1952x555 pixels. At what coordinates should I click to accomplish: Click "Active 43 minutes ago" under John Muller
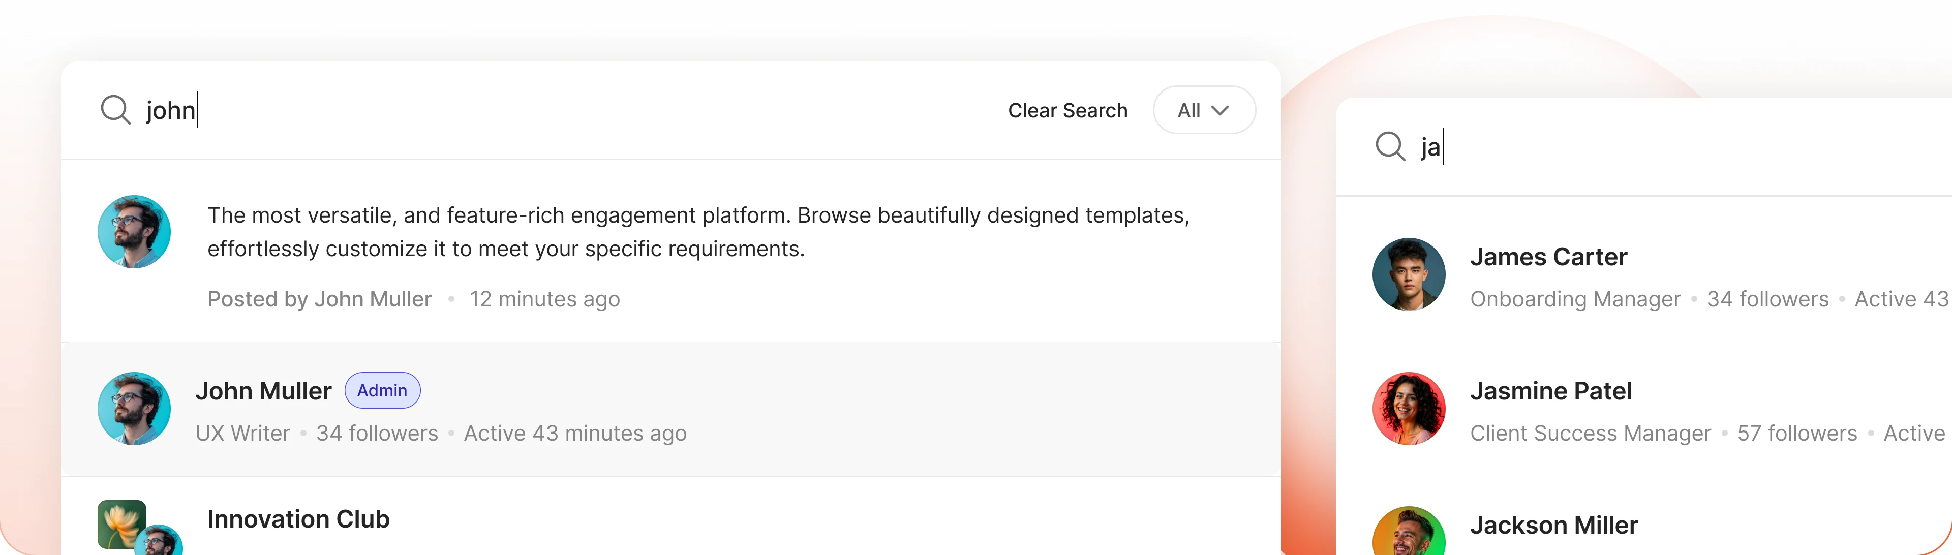point(575,433)
